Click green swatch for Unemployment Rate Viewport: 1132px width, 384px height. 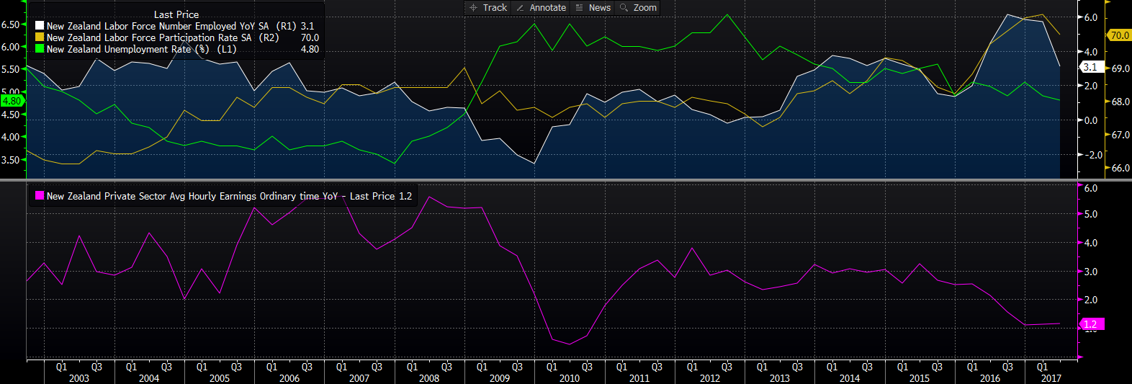40,49
